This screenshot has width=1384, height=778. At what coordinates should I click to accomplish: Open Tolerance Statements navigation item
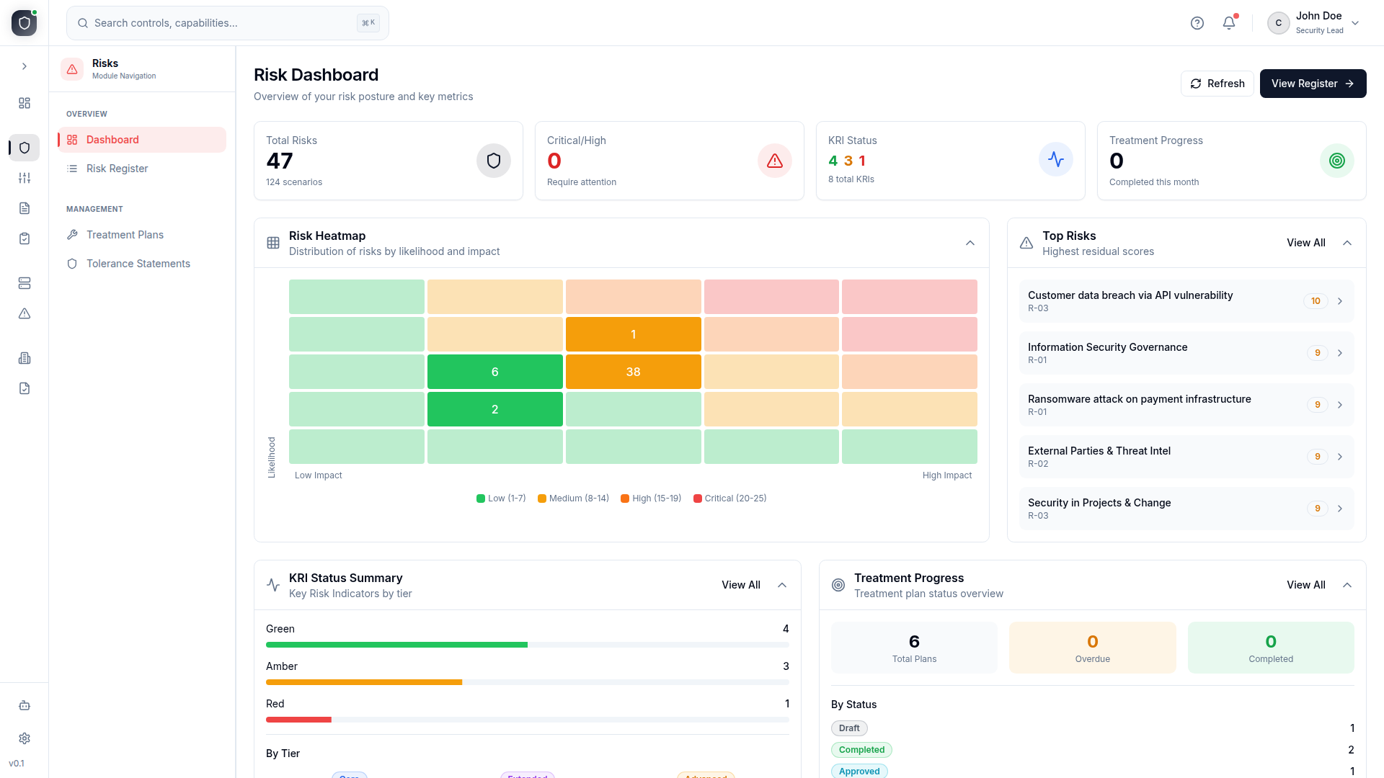click(x=138, y=264)
